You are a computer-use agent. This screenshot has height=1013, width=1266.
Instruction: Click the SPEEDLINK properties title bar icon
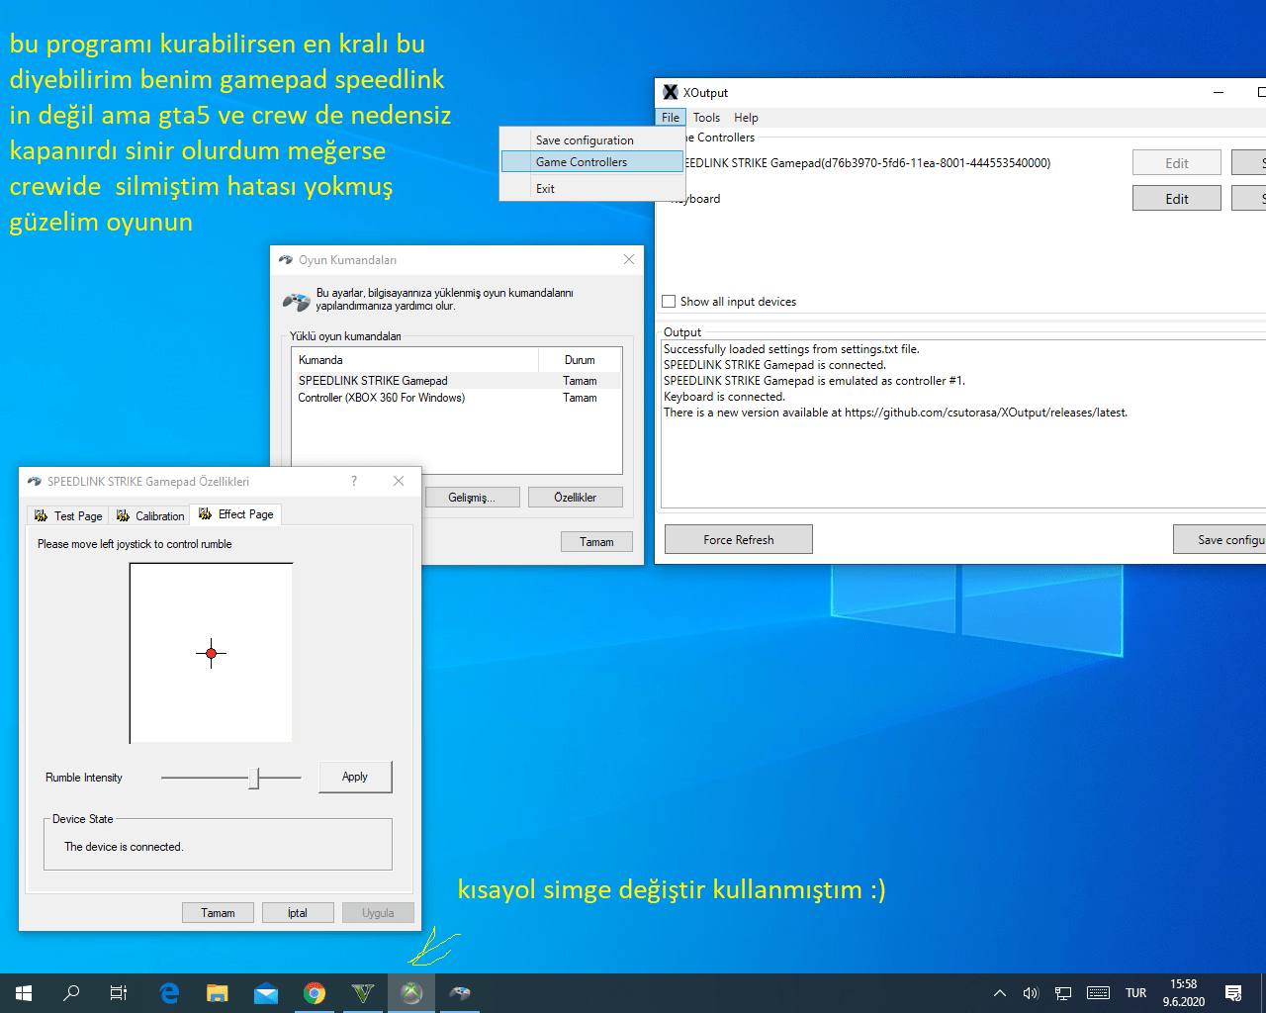click(x=35, y=482)
